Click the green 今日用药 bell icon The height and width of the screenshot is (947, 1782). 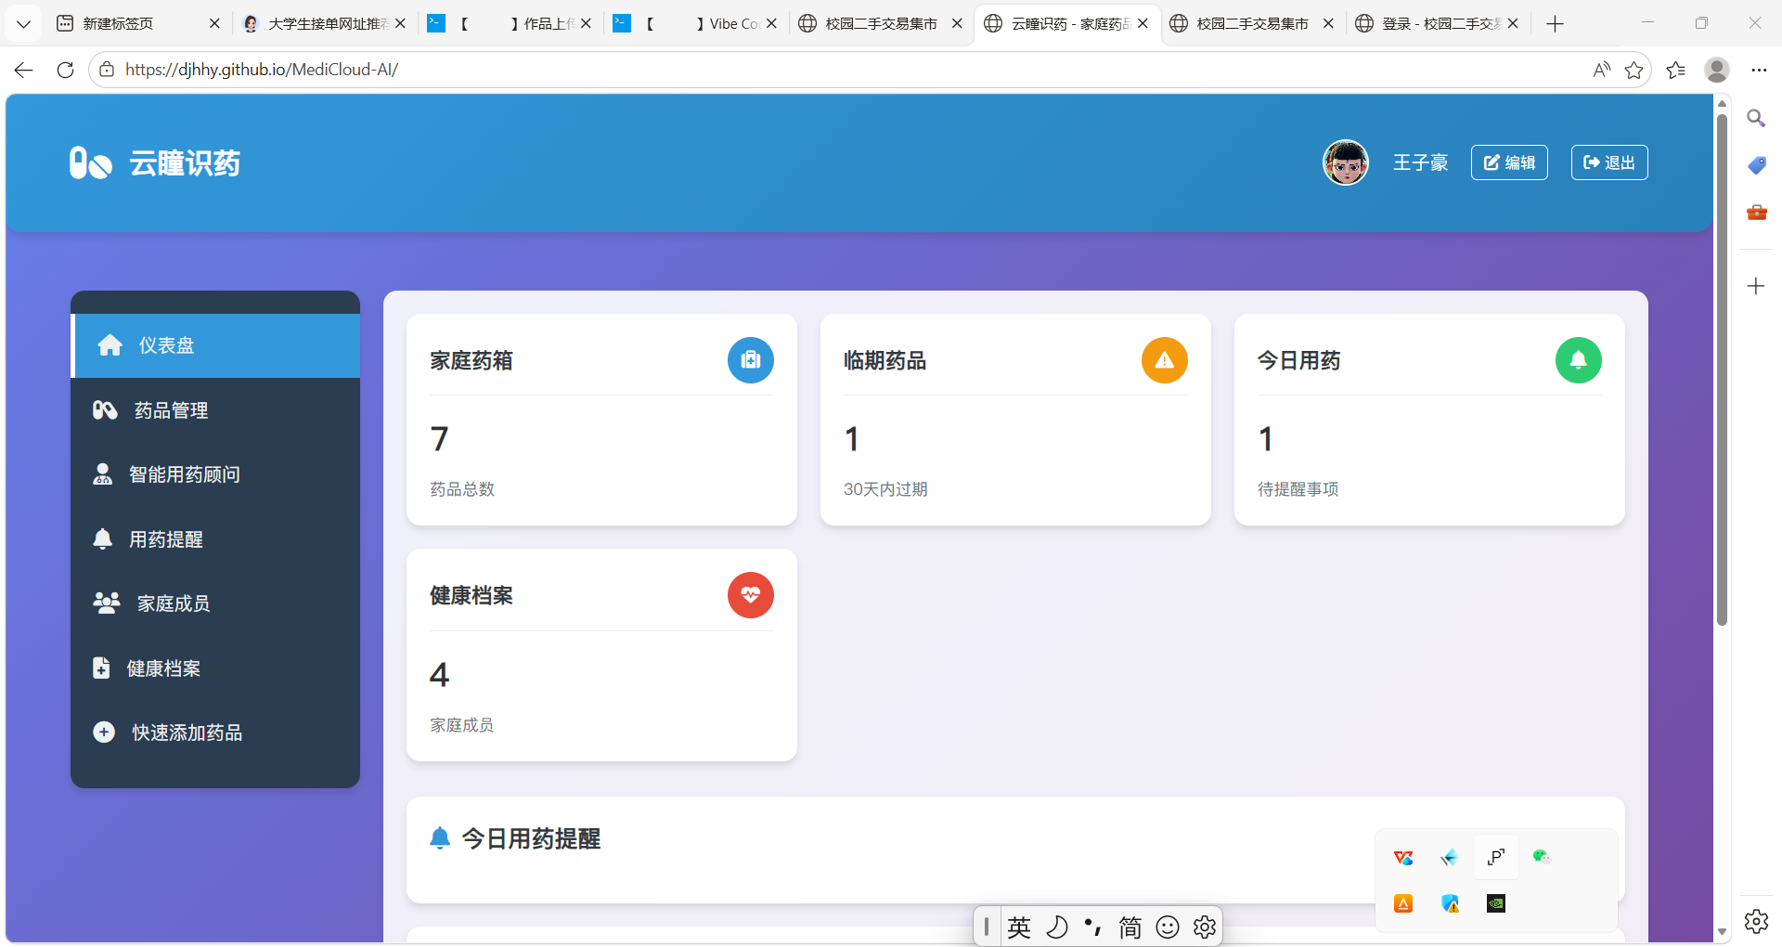(1578, 360)
